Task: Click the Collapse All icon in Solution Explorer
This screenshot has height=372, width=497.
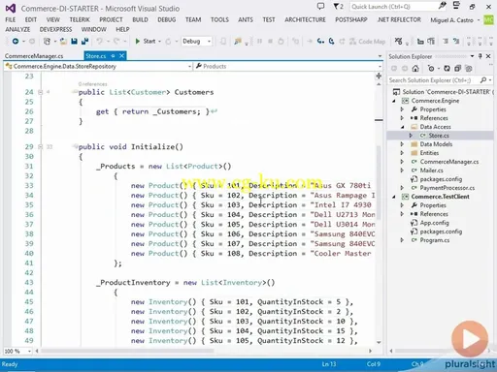Action: (457, 69)
